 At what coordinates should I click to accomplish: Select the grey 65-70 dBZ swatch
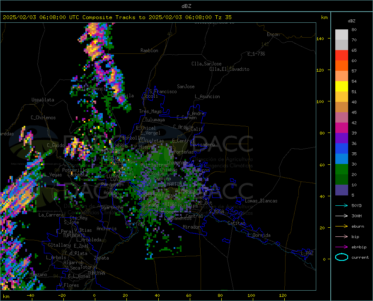pos(342,45)
